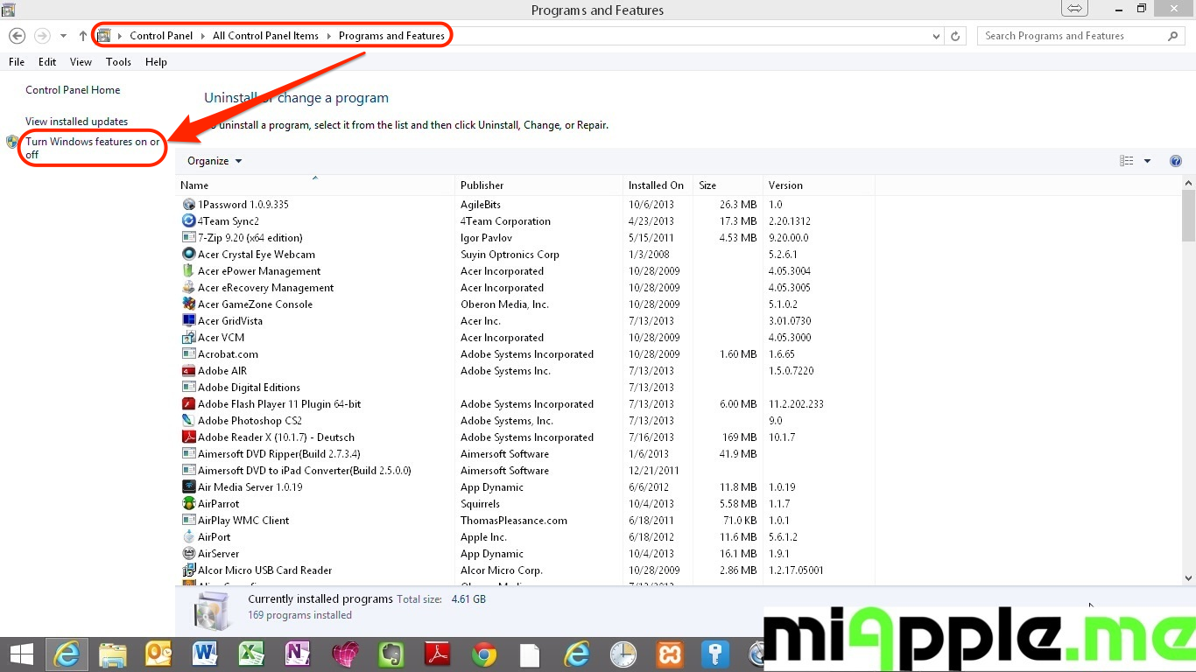This screenshot has width=1196, height=672.
Task: Expand the address bar history dropdown
Action: point(938,36)
